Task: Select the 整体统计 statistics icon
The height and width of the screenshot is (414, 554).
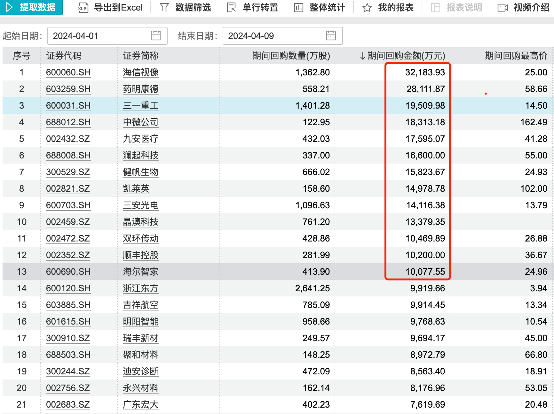Action: 299,8
